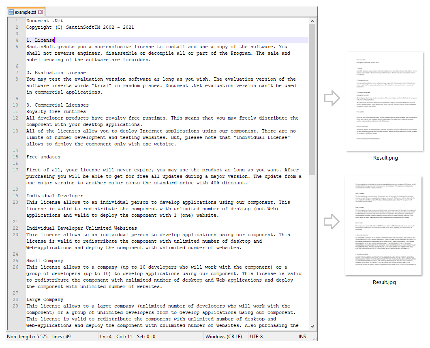Click the "Small Company" heading line
This screenshot has height=348, width=430.
point(45,260)
